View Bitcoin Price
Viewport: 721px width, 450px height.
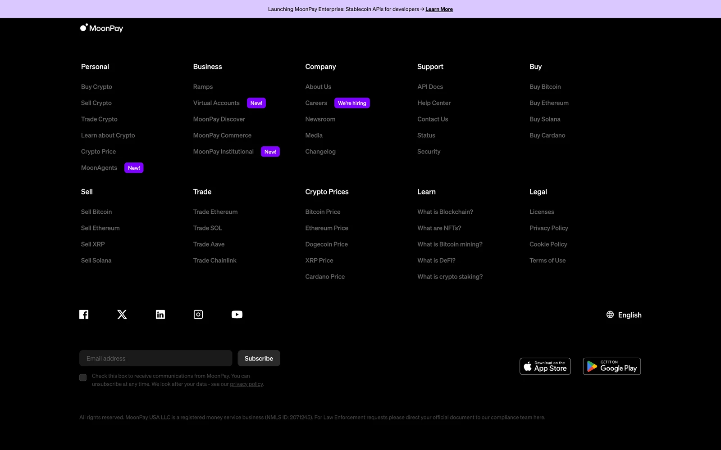(323, 212)
